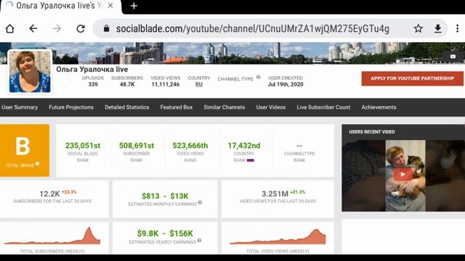The image size is (465, 261).
Task: Click 3.251M video views last 30 days
Action: (275, 194)
